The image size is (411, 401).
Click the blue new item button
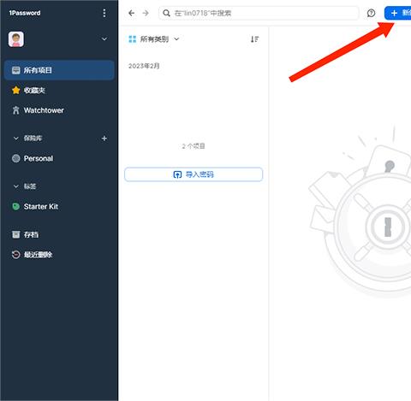point(398,13)
